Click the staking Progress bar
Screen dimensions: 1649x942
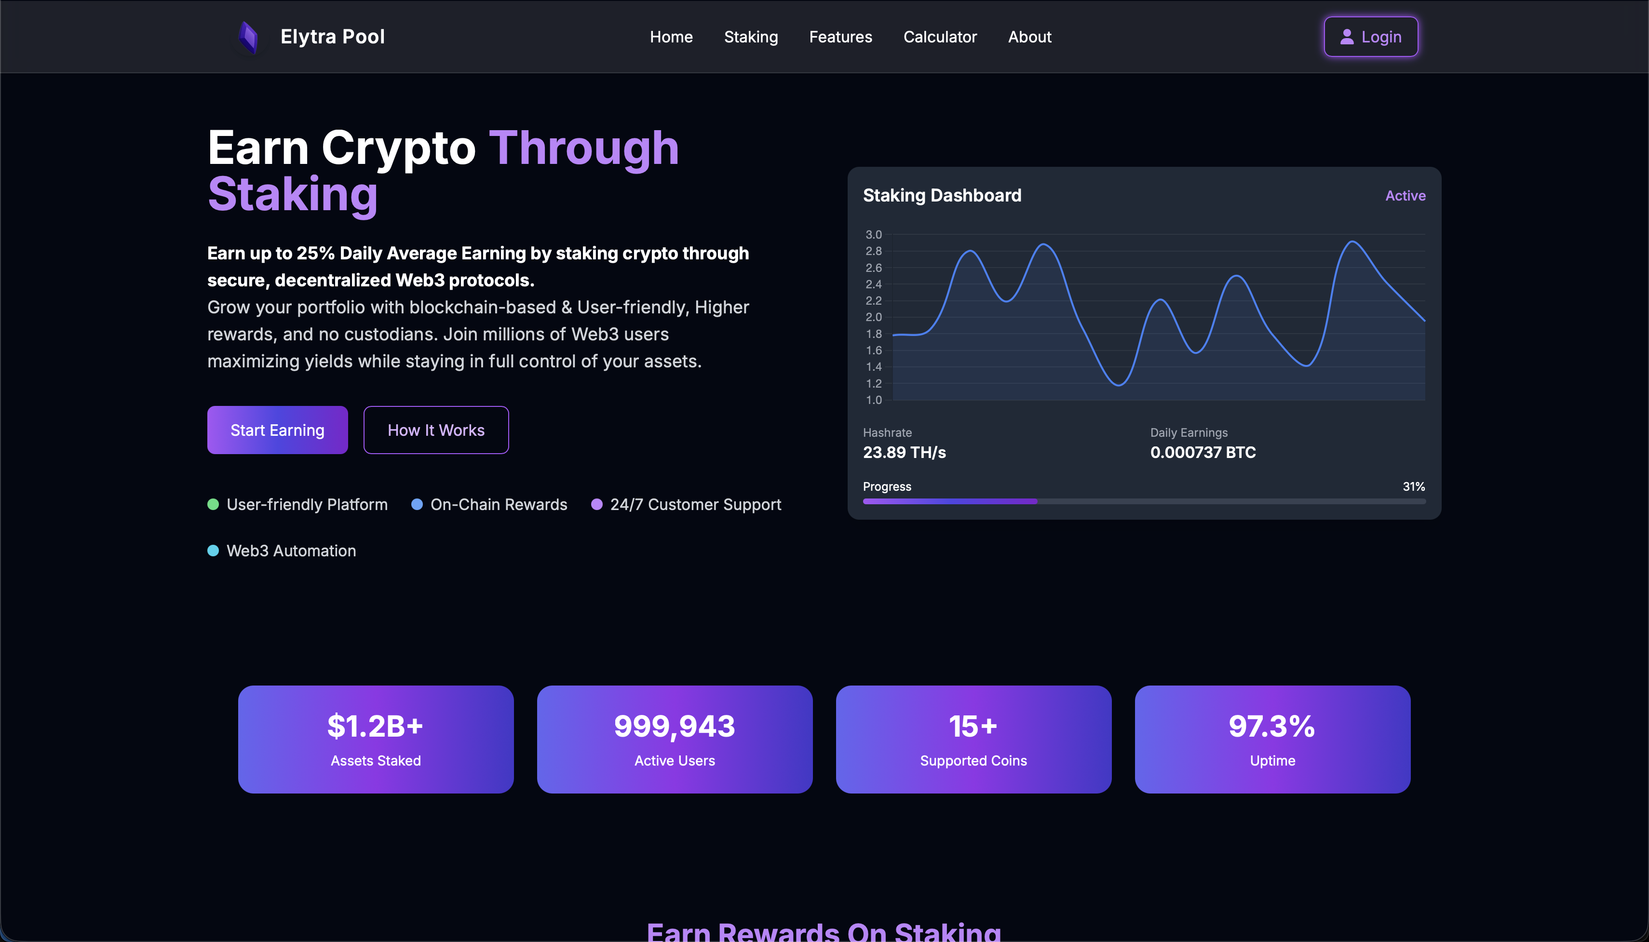point(1143,501)
